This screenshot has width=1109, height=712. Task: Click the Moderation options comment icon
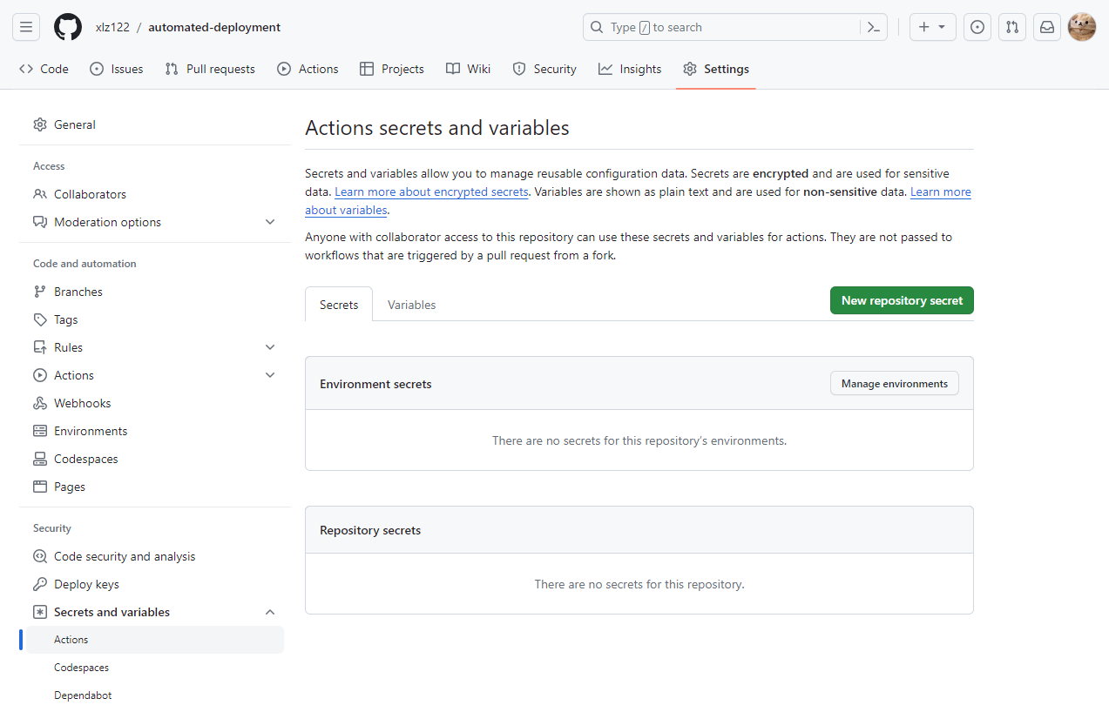pos(40,222)
